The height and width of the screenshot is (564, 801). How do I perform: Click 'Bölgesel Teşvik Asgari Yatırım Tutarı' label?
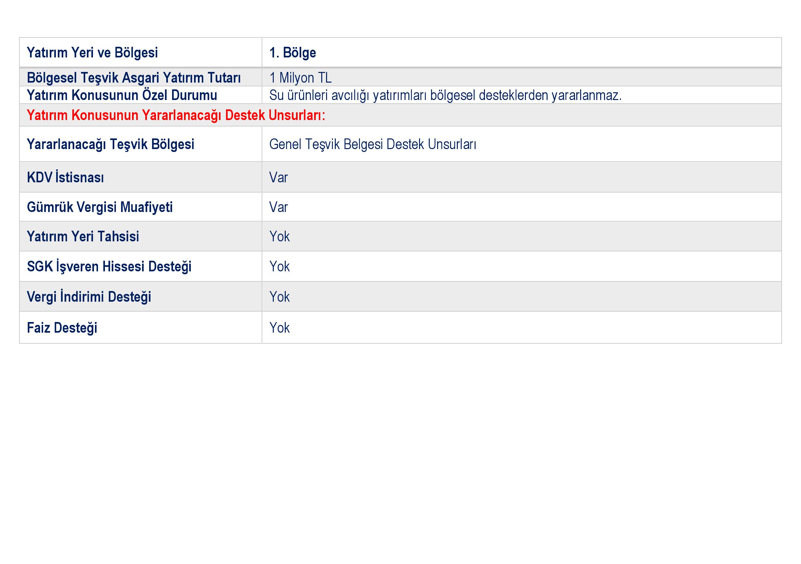click(x=134, y=78)
